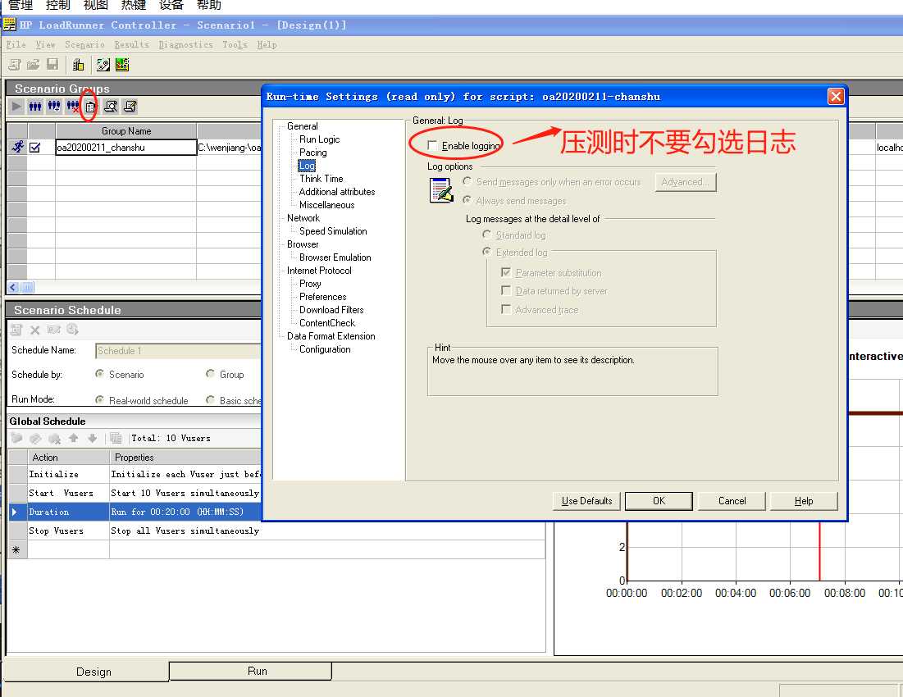This screenshot has height=697, width=903.
Task: Select the Browser tree node
Action: point(303,244)
